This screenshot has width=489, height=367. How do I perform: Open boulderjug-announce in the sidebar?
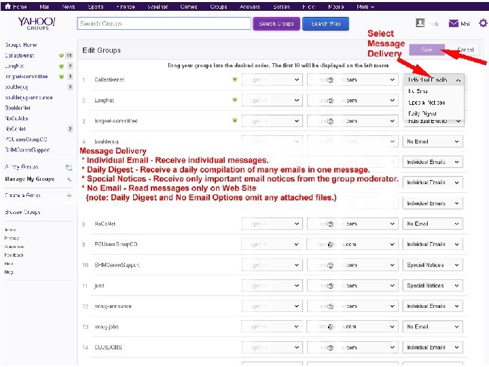tap(29, 97)
